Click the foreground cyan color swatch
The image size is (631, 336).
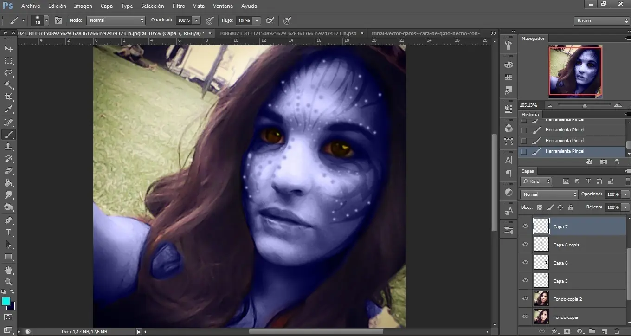click(6, 301)
